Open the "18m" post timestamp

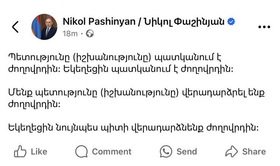pyautogui.click(x=70, y=33)
